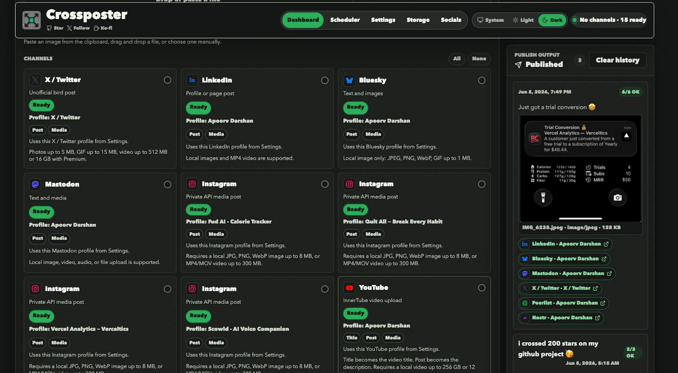
Task: Click the Mastodon channel icon
Action: pos(35,184)
